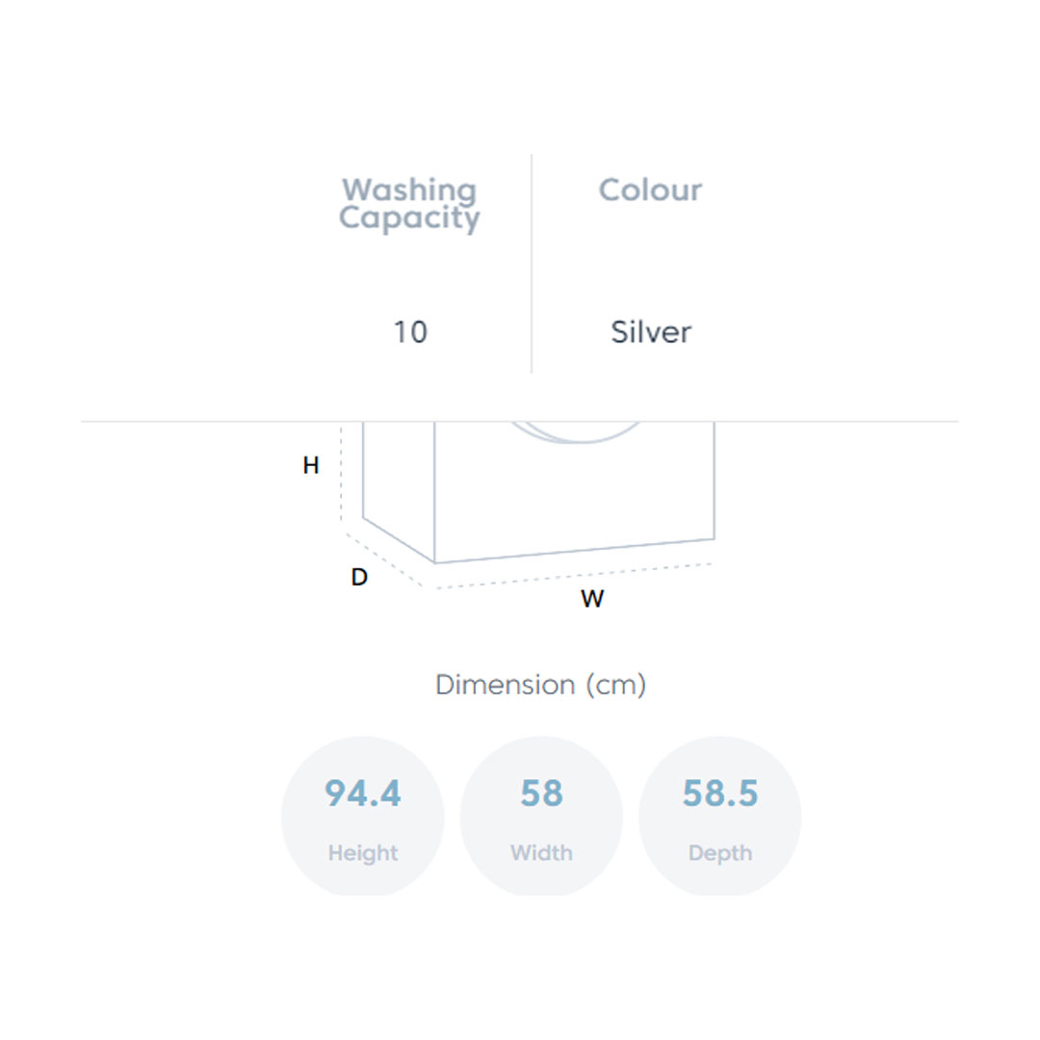This screenshot has height=1040, width=1040.
Task: Click the H height marker on diagram
Action: coord(311,466)
